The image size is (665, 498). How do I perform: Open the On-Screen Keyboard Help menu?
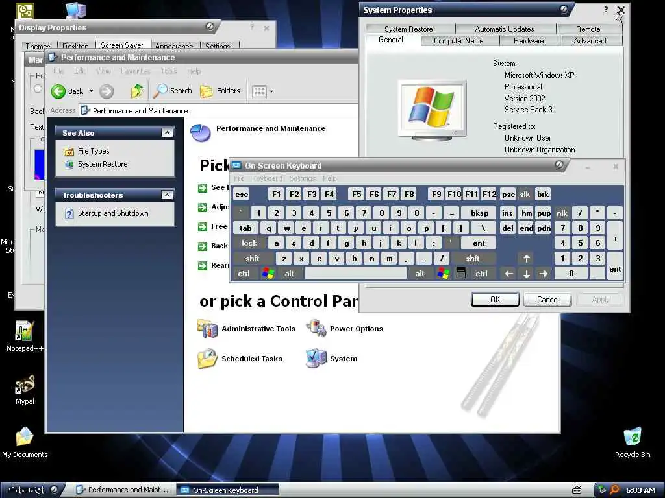click(x=329, y=178)
